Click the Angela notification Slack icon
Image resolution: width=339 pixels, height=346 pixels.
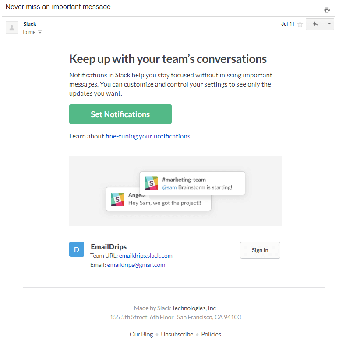(117, 199)
